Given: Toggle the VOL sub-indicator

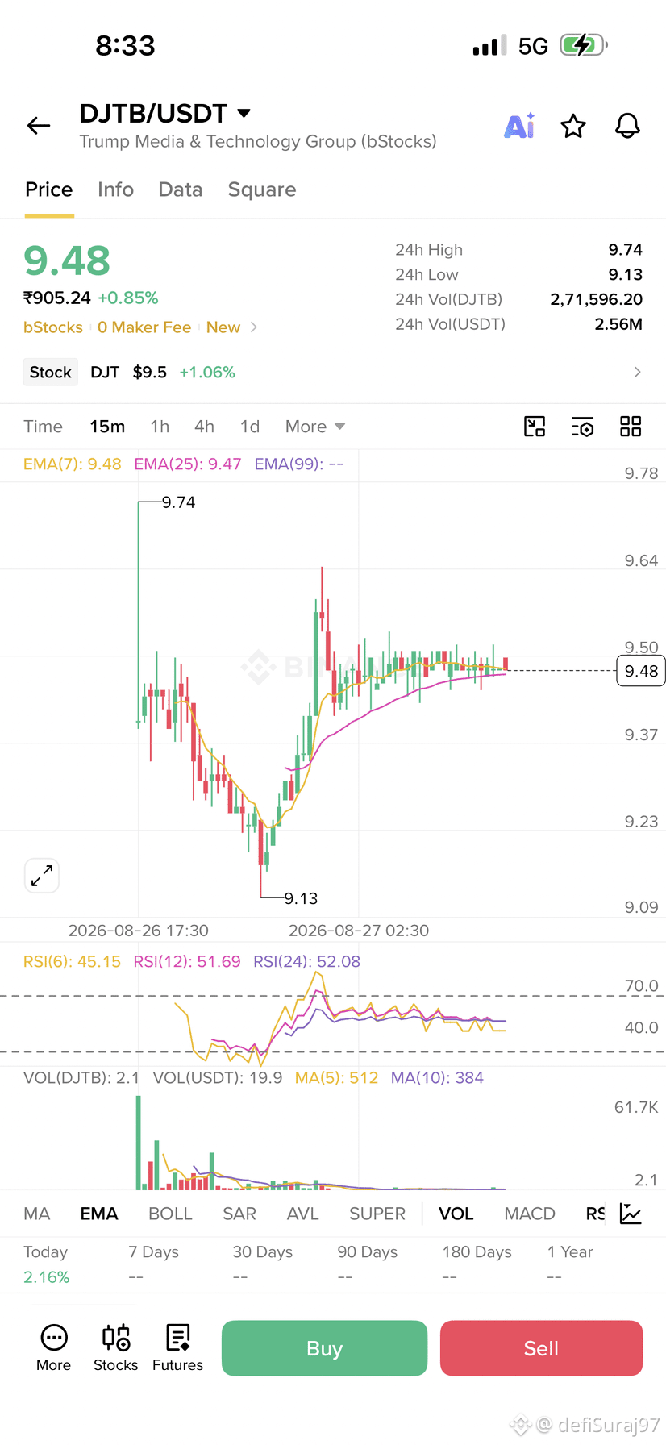Looking at the screenshot, I should coord(456,1214).
